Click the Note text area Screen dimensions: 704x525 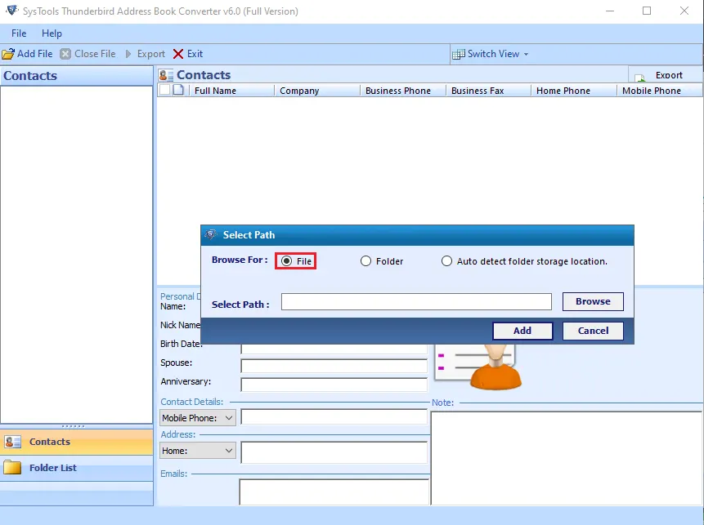coord(567,458)
